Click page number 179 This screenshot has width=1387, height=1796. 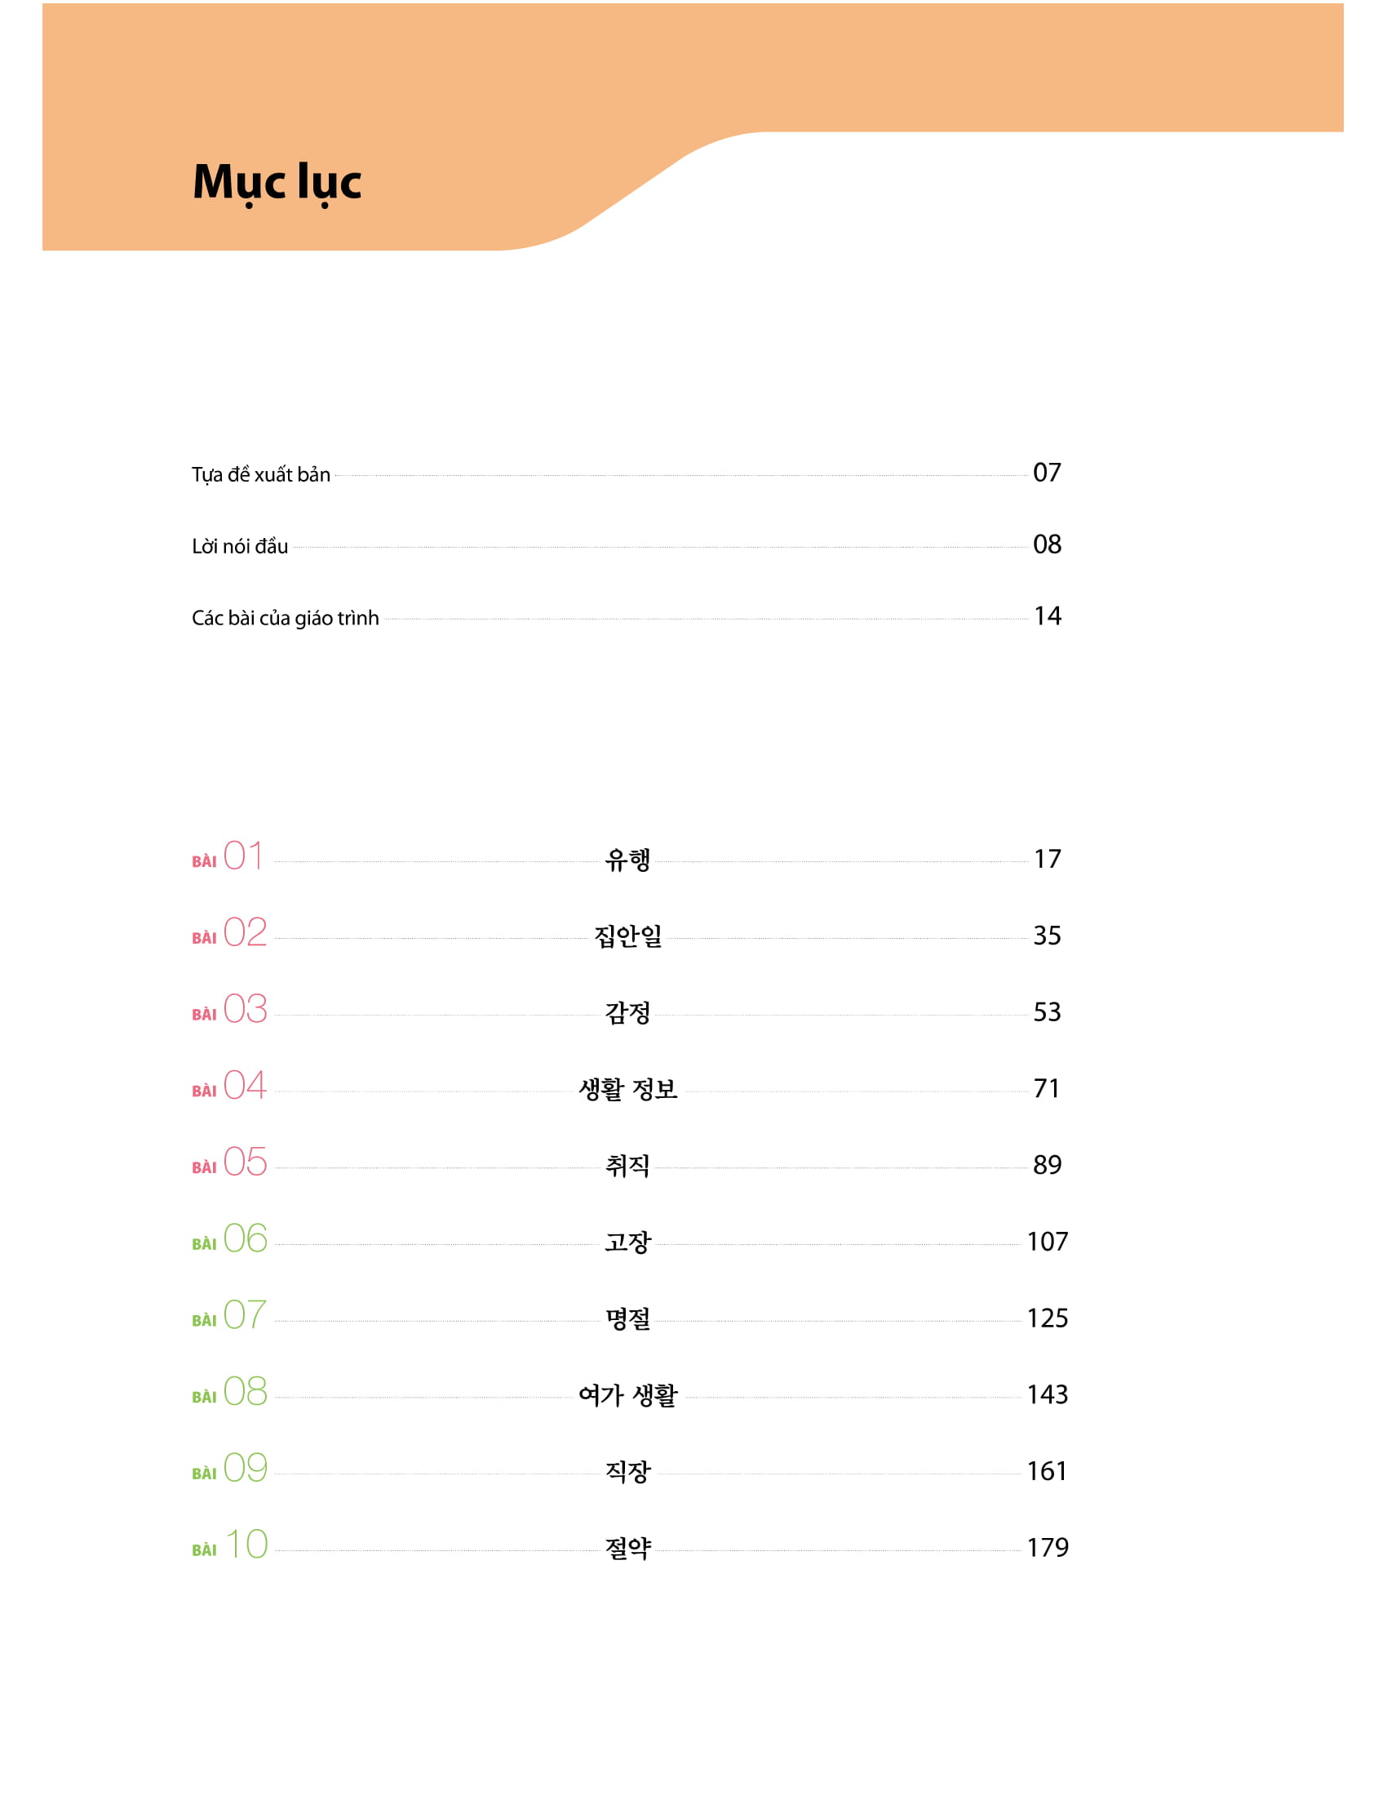click(1047, 1547)
